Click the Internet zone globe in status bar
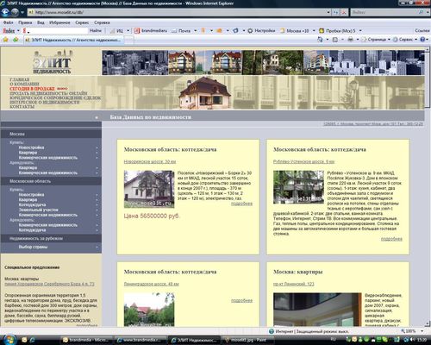 [272, 331]
